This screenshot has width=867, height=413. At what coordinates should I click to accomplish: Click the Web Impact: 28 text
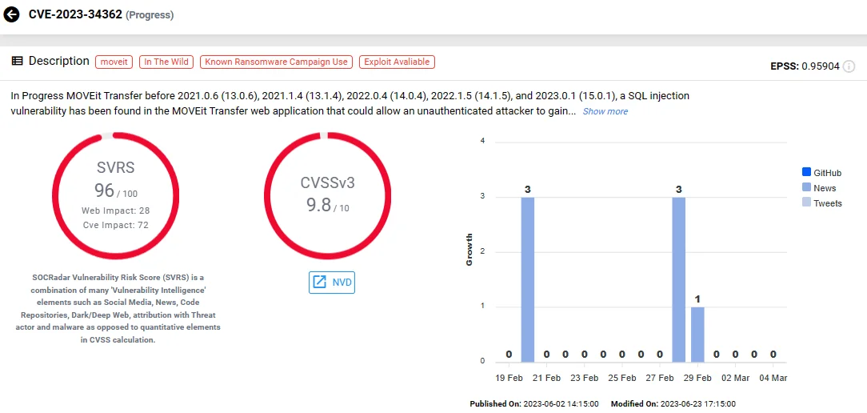pos(115,211)
